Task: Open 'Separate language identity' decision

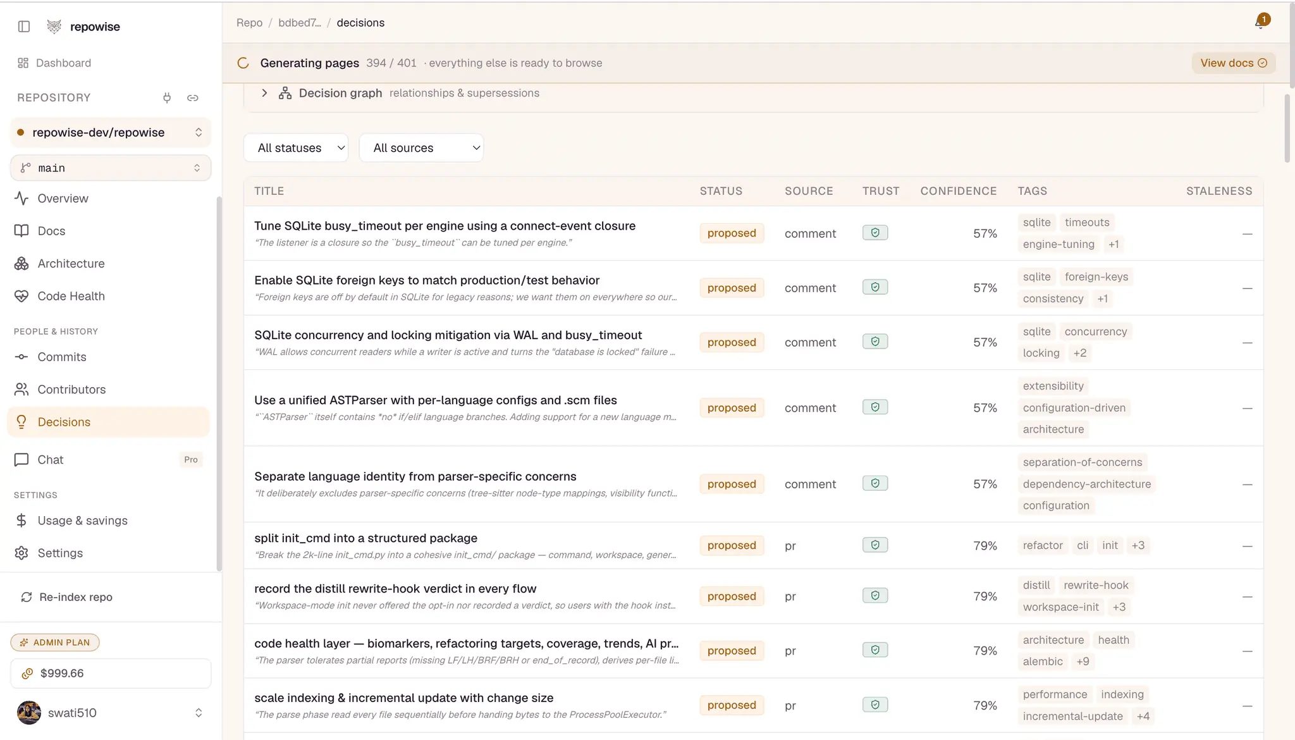Action: [415, 476]
